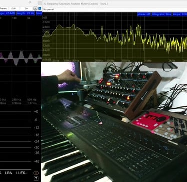
Task: Click the synthesizer video thumbnail
Action: click(114, 122)
